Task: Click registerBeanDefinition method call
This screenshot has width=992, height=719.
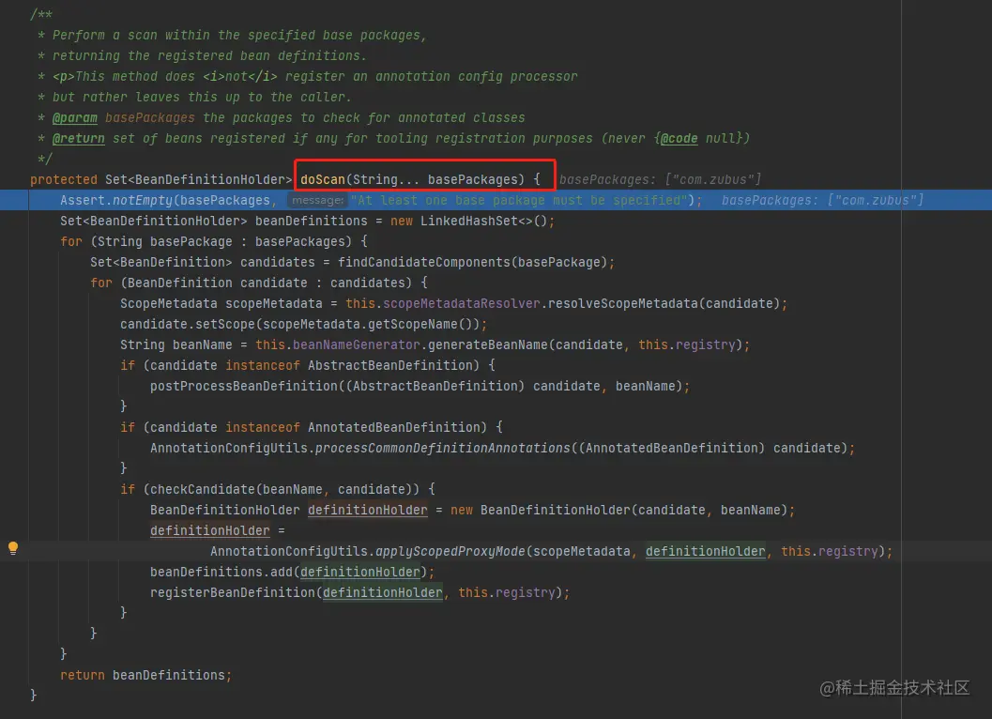Action: click(232, 593)
